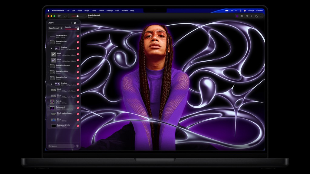The image size is (310, 174).
Task: Collapse the Illustration Left group
Action: pos(48,42)
